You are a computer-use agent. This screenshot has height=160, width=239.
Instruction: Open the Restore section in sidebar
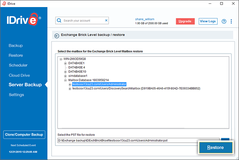click(16, 55)
